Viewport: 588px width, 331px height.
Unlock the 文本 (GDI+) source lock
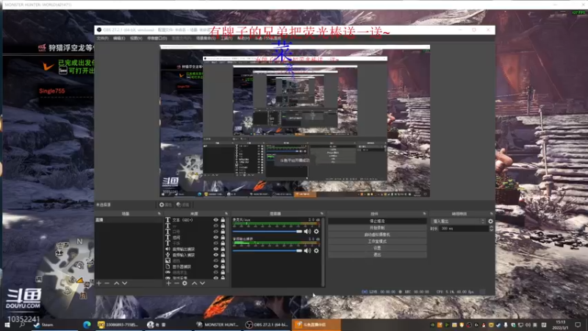coord(223,220)
